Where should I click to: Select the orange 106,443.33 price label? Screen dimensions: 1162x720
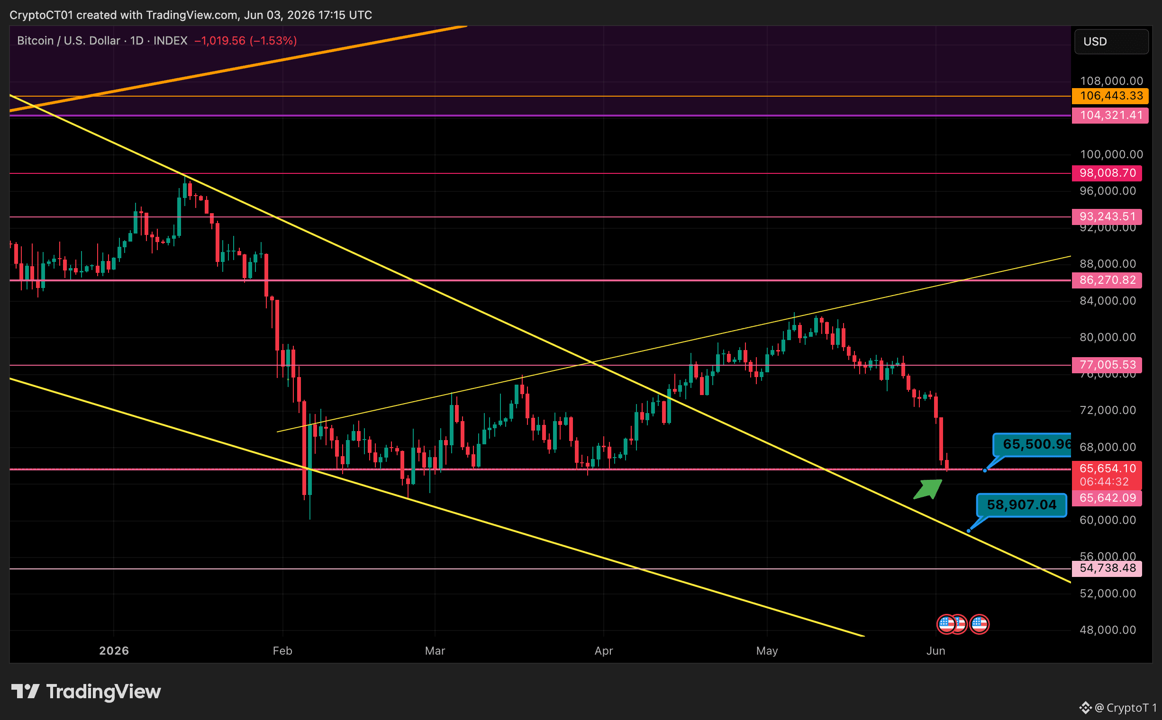point(1109,96)
